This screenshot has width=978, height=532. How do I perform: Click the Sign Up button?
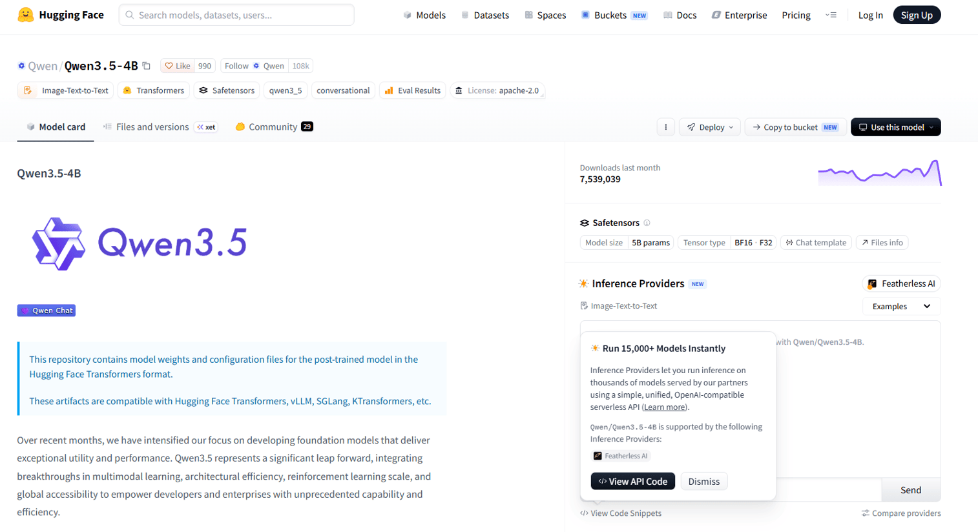[917, 15]
